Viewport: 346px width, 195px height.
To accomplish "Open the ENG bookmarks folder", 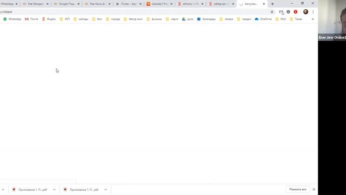I will pos(281,19).
